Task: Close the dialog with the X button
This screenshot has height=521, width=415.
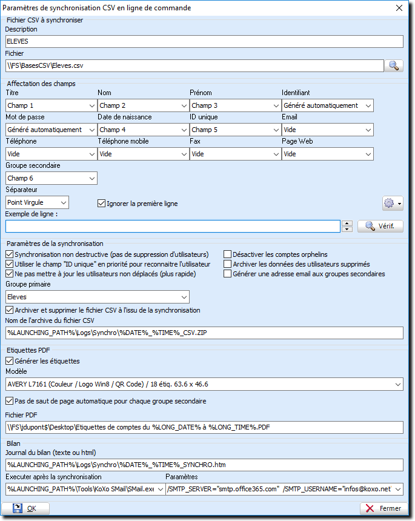Action: tap(399, 8)
